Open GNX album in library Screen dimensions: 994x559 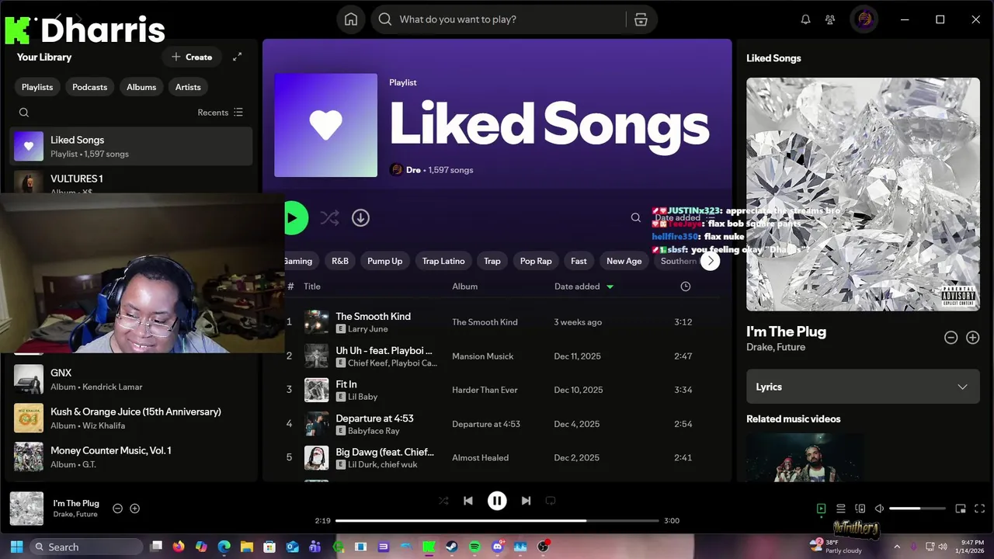[131, 379]
